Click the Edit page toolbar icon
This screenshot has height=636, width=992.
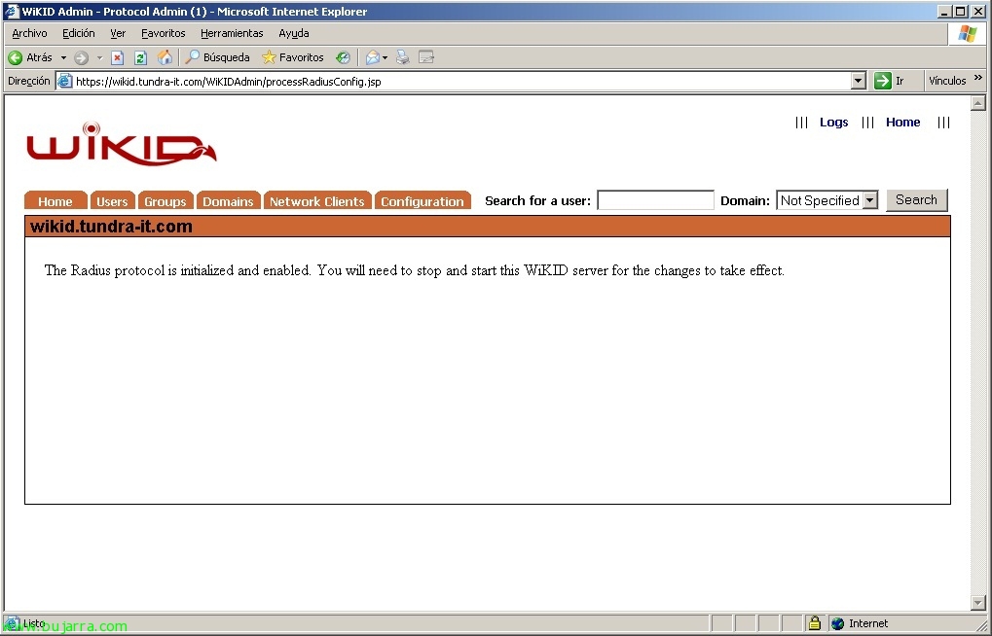pos(426,57)
